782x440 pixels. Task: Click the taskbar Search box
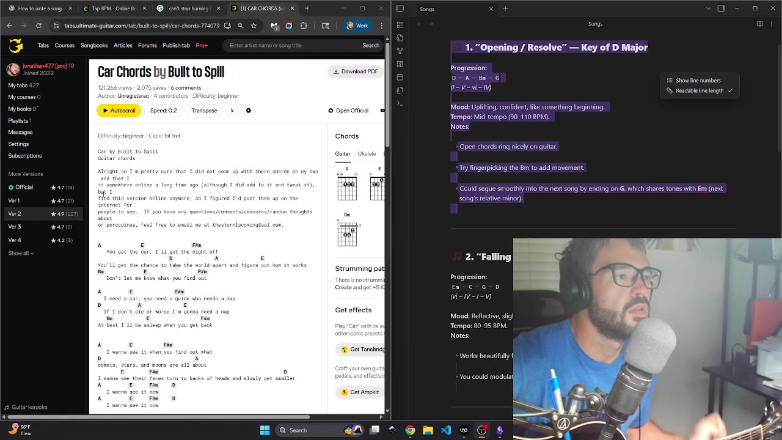pyautogui.click(x=321, y=430)
